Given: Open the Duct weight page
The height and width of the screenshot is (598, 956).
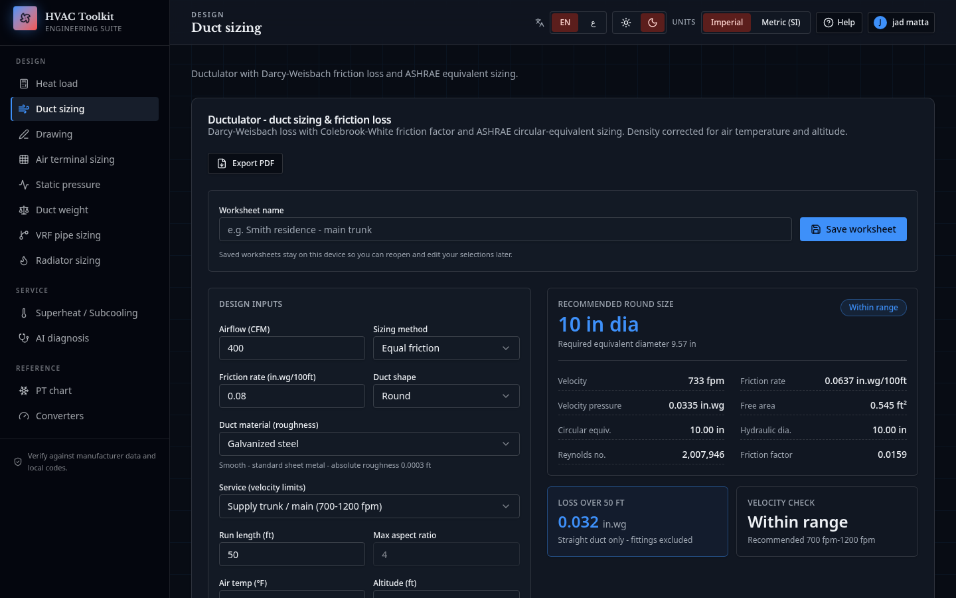Looking at the screenshot, I should coord(85,210).
